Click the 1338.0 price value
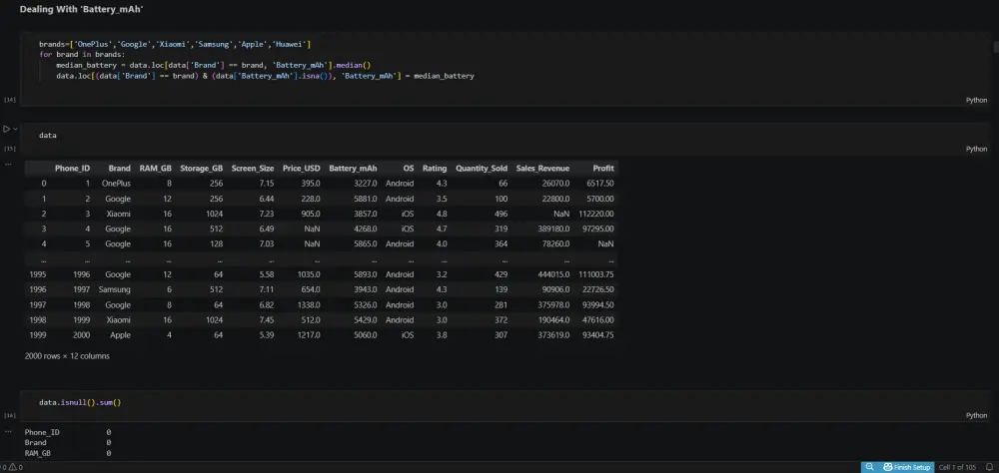Viewport: 999px width, 473px height. [x=310, y=305]
